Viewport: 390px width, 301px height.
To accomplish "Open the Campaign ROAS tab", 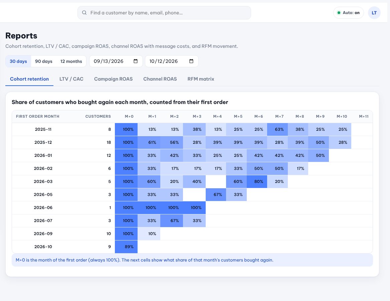I will point(114,79).
